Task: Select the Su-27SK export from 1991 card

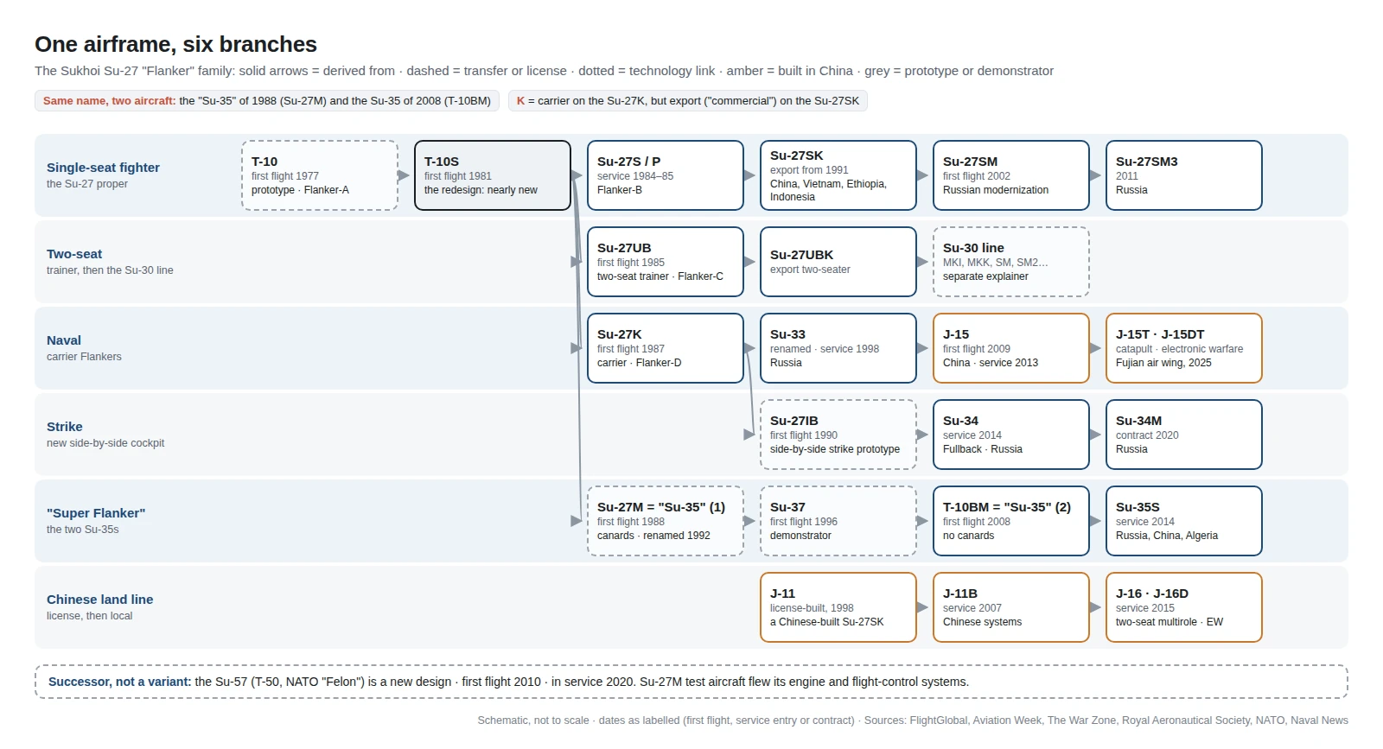Action: pyautogui.click(x=838, y=175)
